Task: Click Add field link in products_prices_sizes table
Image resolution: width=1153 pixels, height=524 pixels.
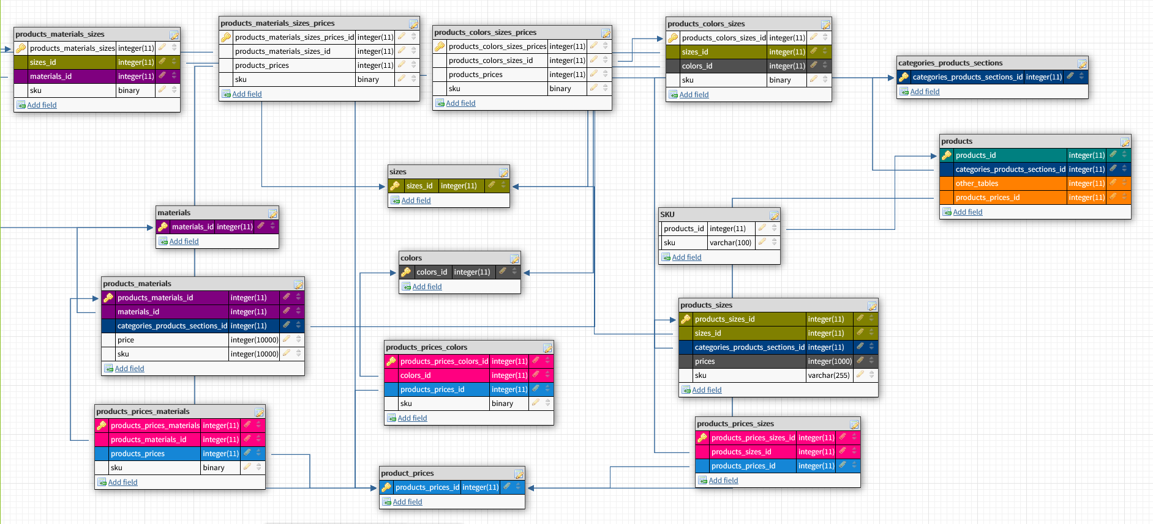Action: click(723, 481)
